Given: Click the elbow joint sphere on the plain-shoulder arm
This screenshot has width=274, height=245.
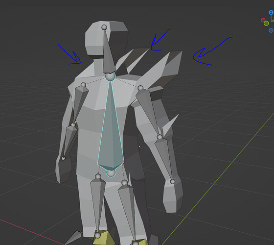Looking at the screenshot, I should pos(73,125).
